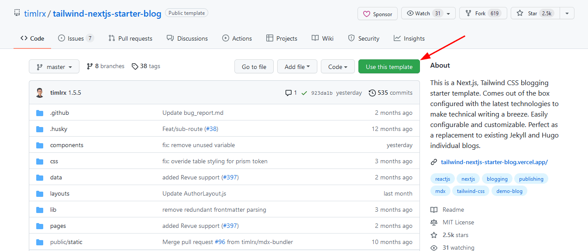
Task: Click the Use this template button
Action: 389,67
